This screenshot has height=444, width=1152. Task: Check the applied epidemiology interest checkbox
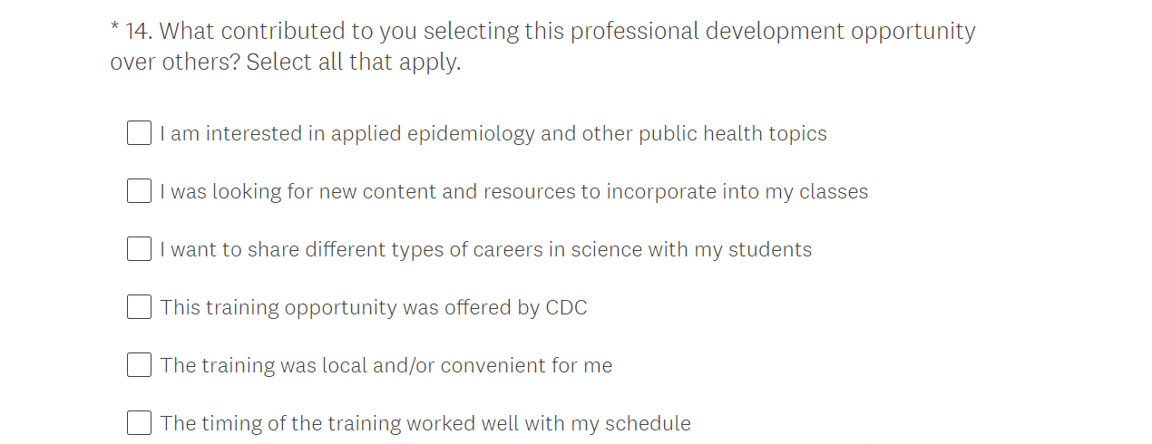[139, 133]
